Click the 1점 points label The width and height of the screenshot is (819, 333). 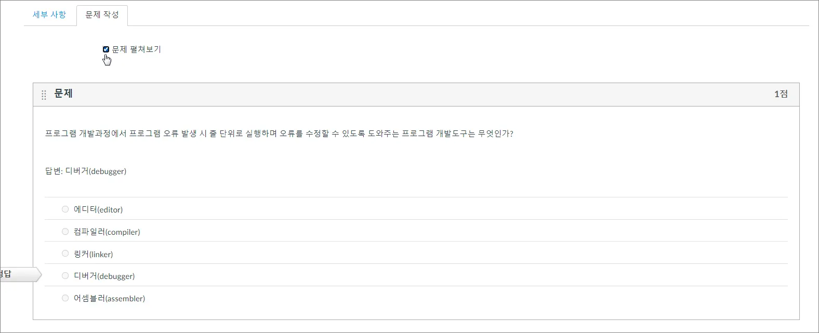pos(781,94)
